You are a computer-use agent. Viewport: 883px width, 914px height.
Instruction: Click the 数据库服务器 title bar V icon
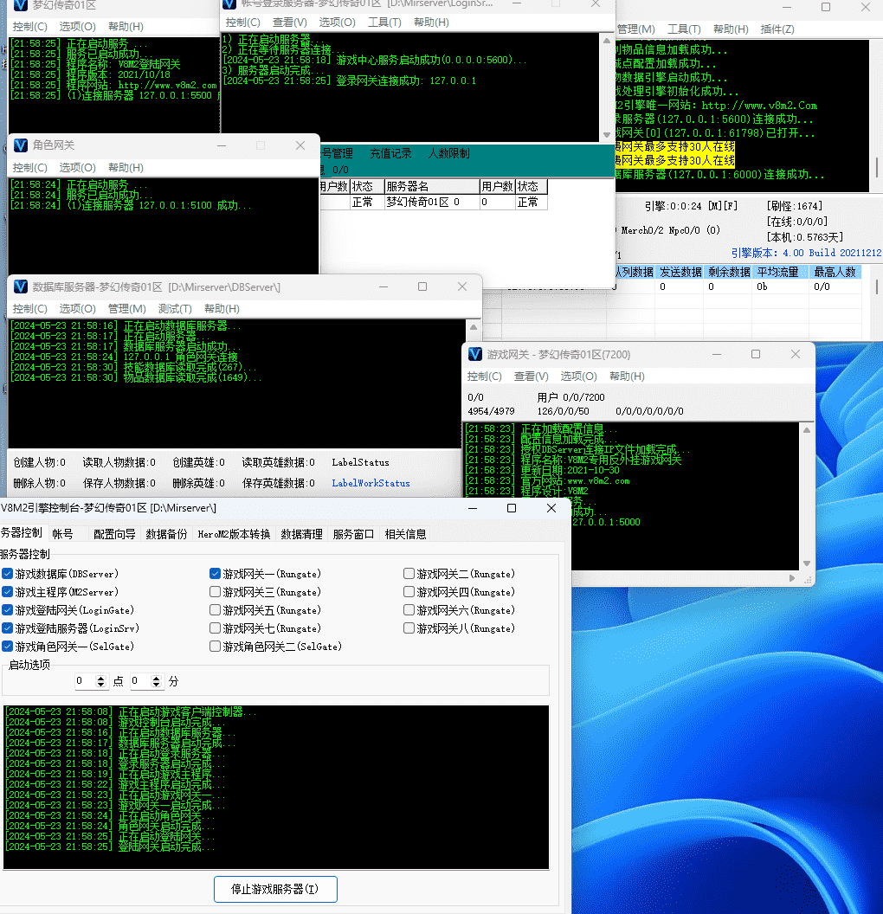pyautogui.click(x=20, y=286)
